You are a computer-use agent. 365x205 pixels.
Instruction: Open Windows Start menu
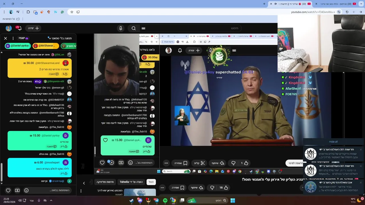point(233,200)
